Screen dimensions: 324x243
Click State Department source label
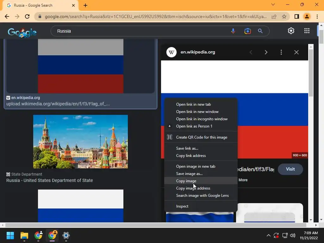click(x=27, y=174)
